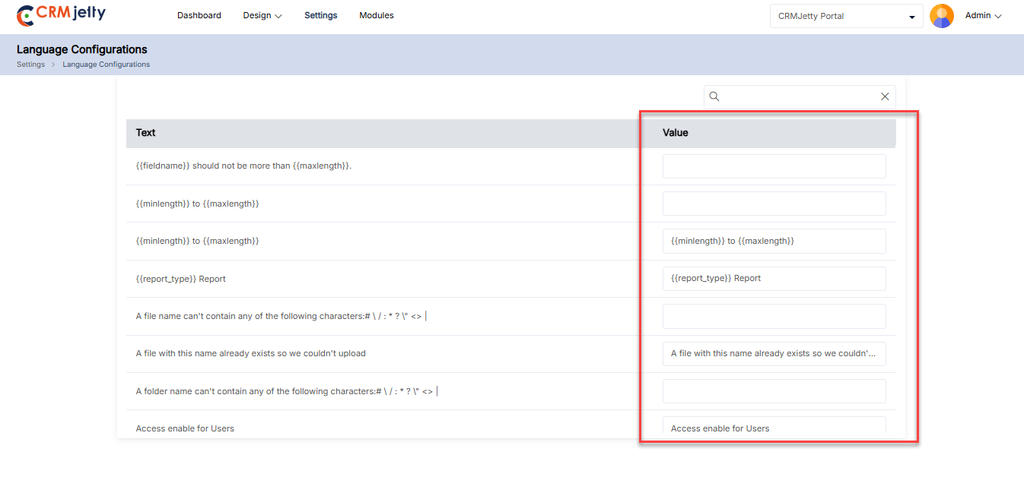
Task: Expand the Design menu
Action: tap(262, 15)
